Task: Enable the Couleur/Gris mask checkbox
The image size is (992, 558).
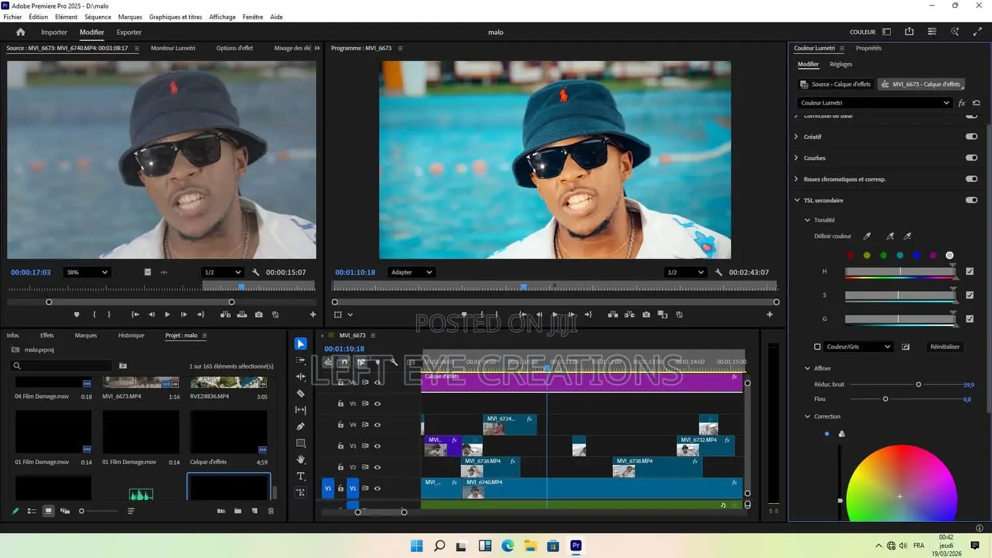Action: pos(817,346)
